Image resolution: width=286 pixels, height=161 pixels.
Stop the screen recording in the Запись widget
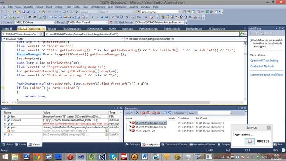click(x=250, y=141)
